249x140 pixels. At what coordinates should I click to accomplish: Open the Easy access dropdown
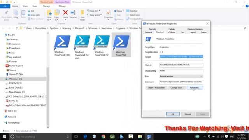[94, 15]
